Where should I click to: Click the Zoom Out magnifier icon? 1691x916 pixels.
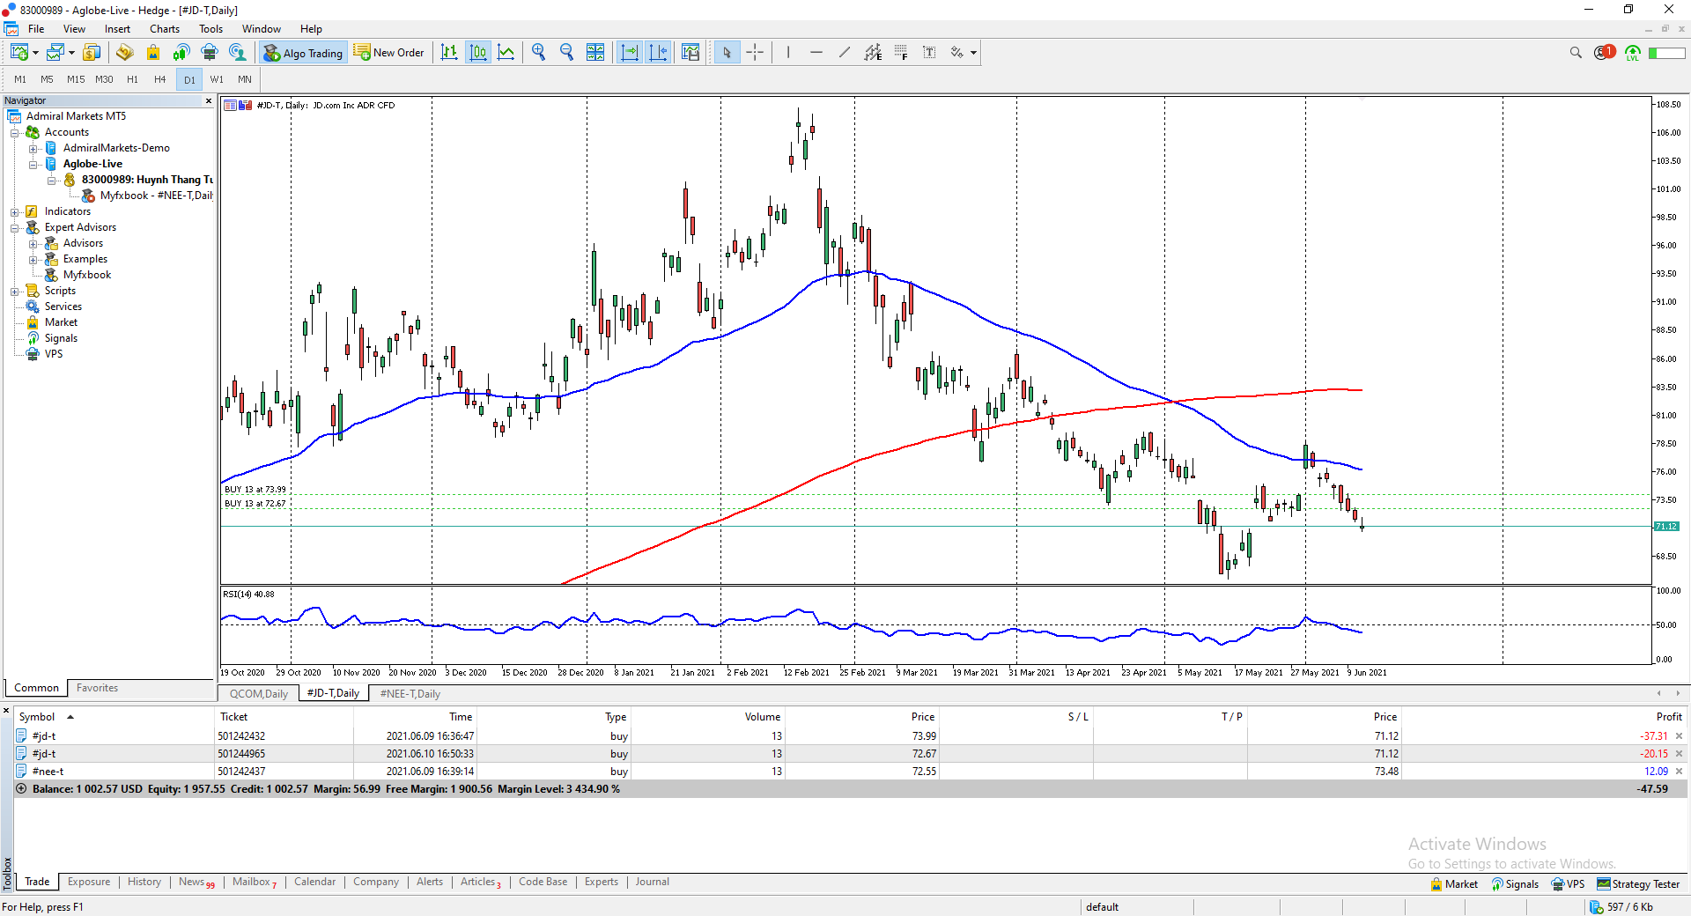(566, 53)
